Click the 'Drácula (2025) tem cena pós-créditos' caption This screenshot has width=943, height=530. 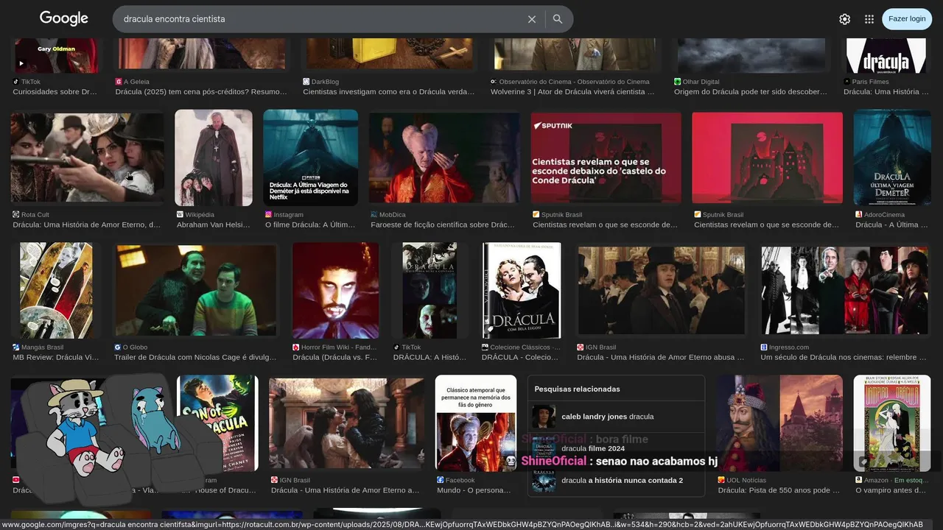point(201,92)
